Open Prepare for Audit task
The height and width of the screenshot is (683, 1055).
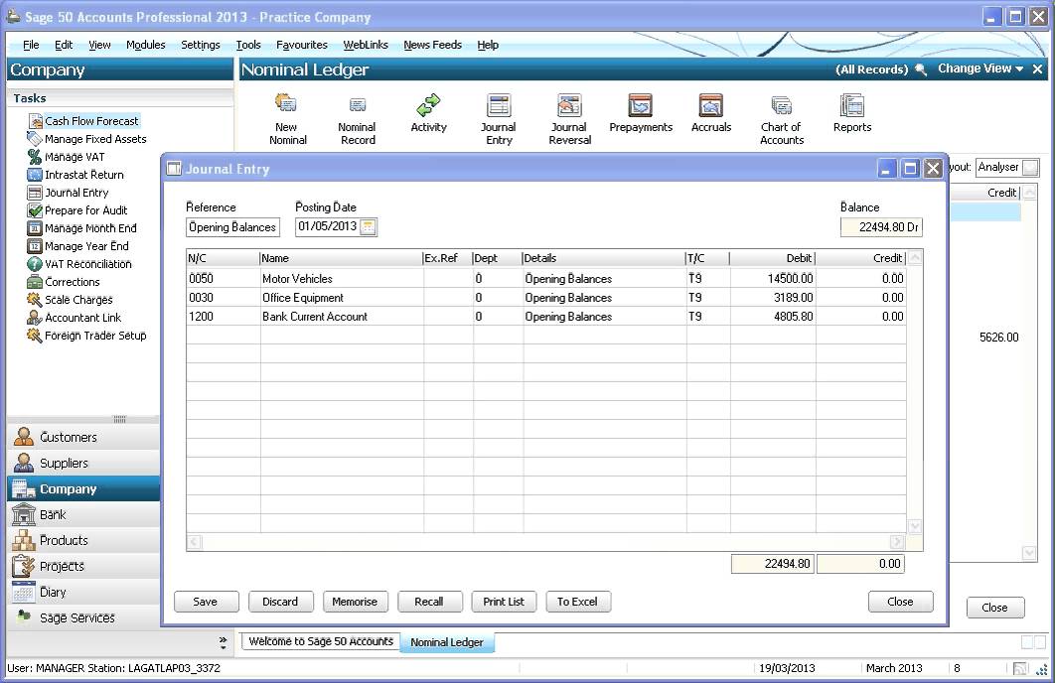coord(77,210)
